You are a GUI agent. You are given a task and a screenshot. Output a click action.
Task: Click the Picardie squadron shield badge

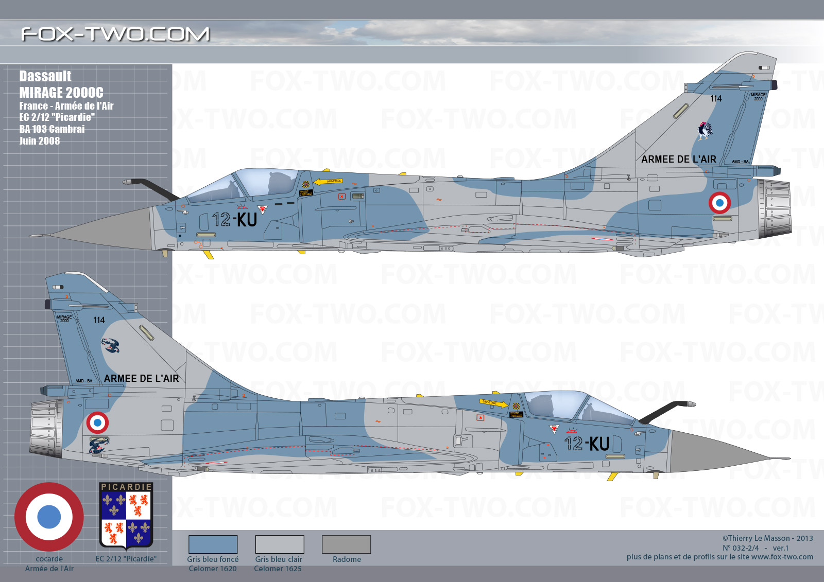[x=126, y=516]
